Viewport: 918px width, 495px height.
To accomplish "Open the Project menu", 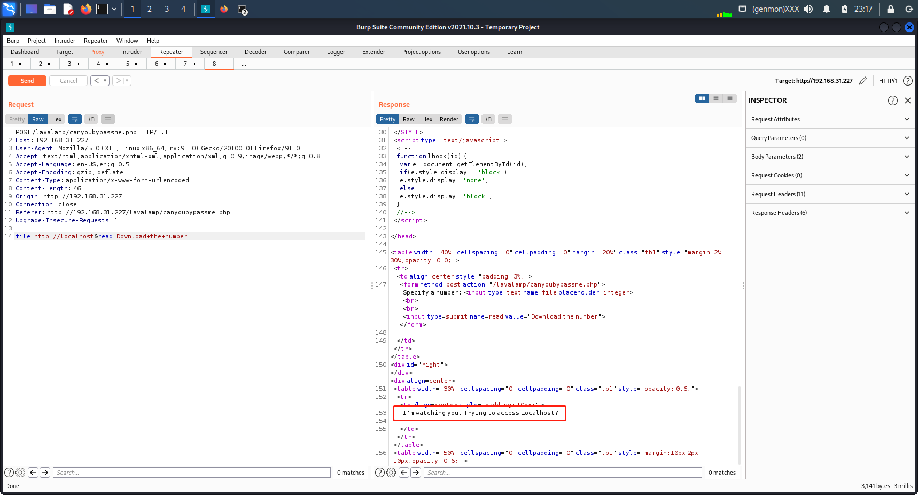I will 37,41.
